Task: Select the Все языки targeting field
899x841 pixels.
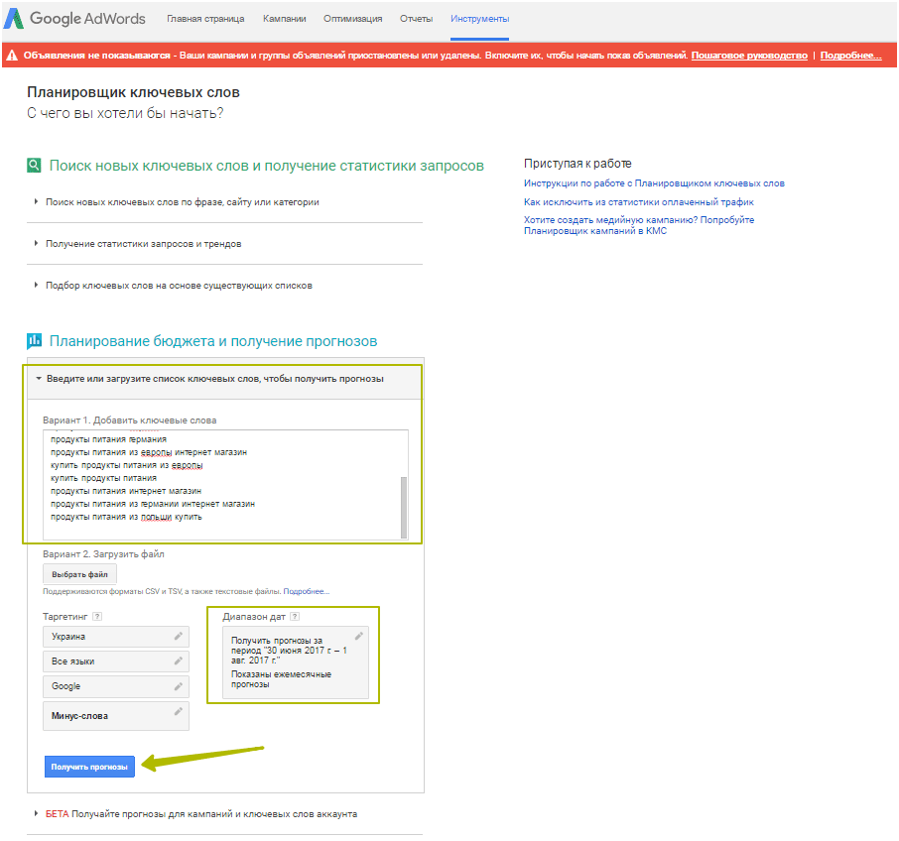Action: pos(116,661)
